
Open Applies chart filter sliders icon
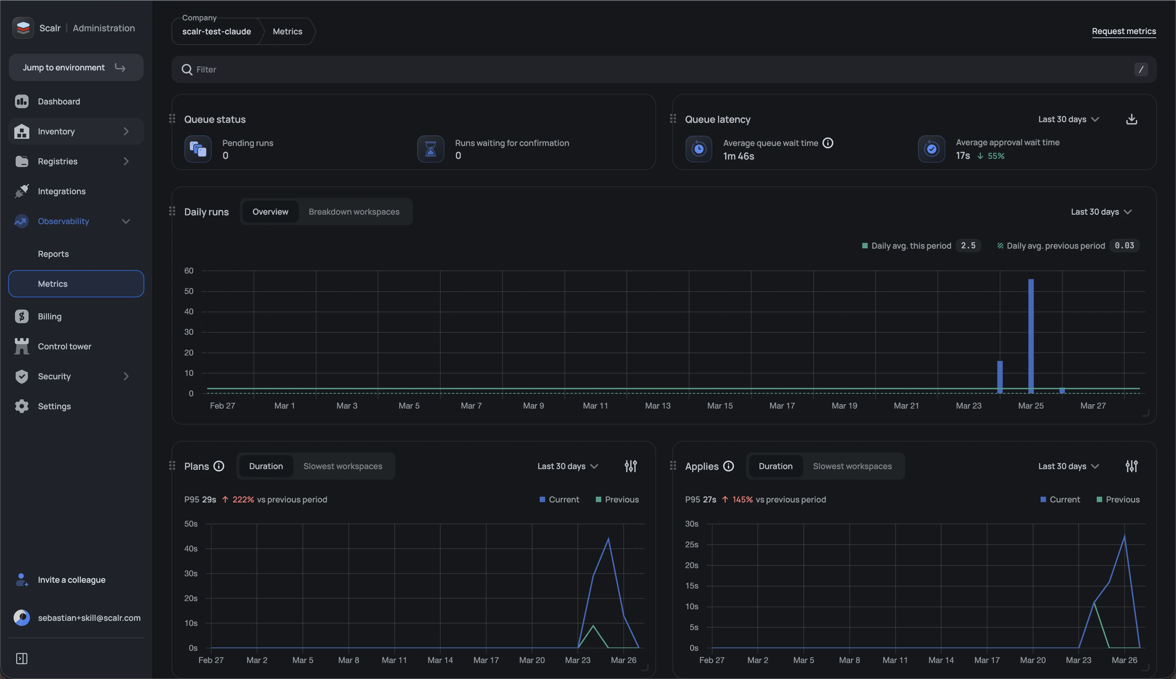coord(1132,466)
